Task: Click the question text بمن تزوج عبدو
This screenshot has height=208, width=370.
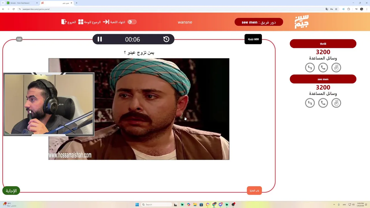Action: (139, 53)
